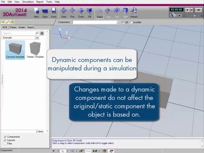Click the plus at slider's end

(202, 16)
